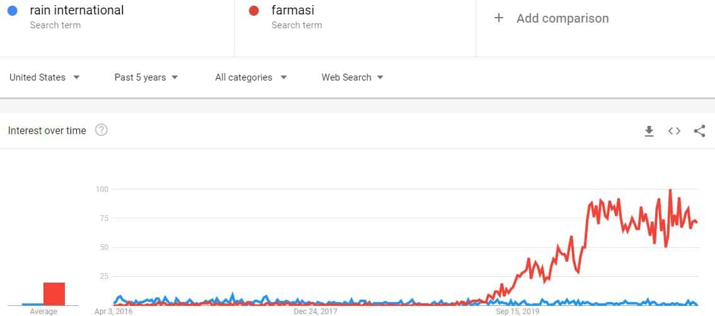Click the Dec 24, 2017 axis label

point(316,312)
